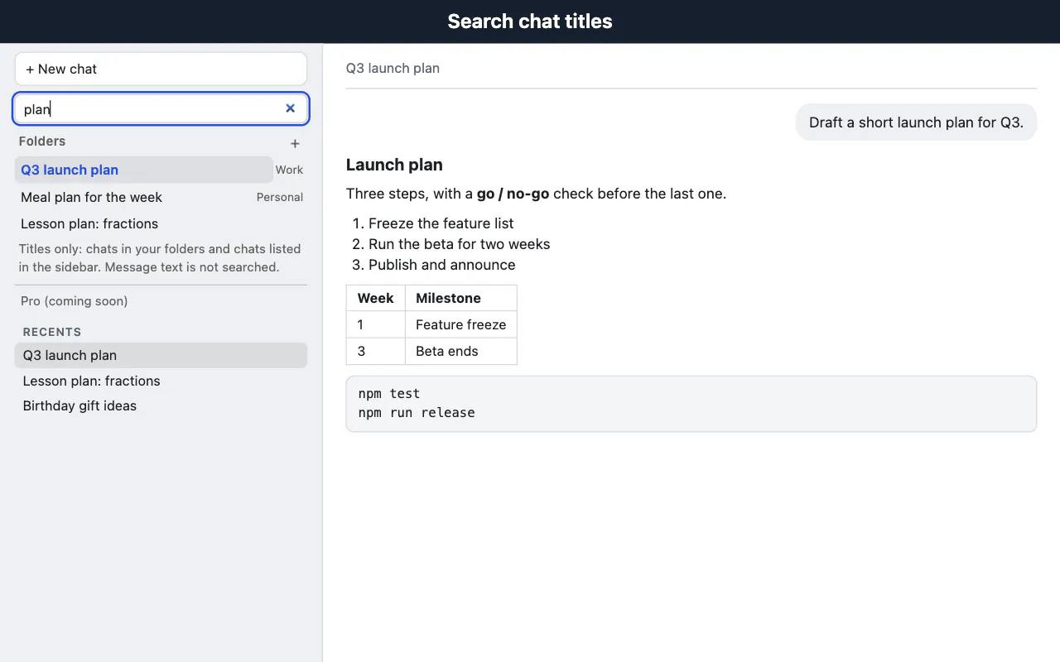Click the Personal folder tag
Screen dimensions: 1060x662
(279, 197)
